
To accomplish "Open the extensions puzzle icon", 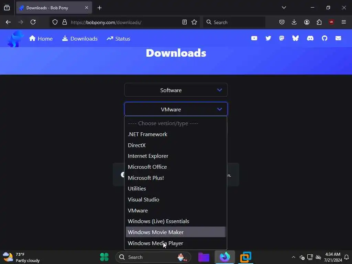I will (319, 22).
